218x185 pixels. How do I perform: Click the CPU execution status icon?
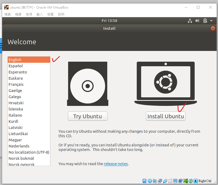[186, 181]
